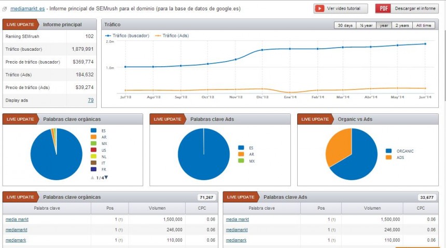Click the blue pie in Palabras clave Ads
The height and width of the screenshot is (248, 446).
pyautogui.click(x=204, y=154)
